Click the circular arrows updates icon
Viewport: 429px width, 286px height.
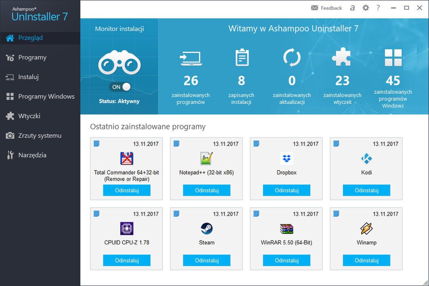(x=292, y=57)
